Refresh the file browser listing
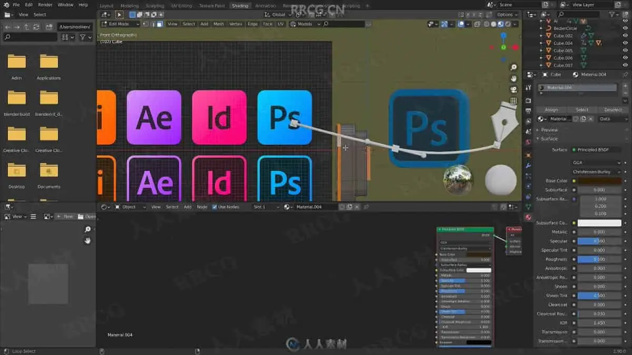Screen dimensions: 632x355 pos(36,27)
